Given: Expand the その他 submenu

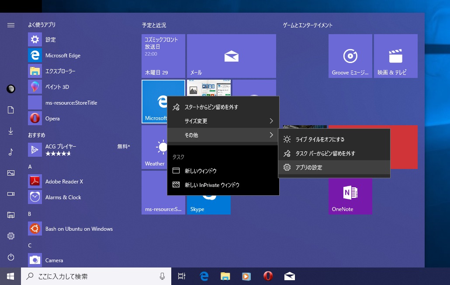Looking at the screenshot, I should pyautogui.click(x=223, y=135).
